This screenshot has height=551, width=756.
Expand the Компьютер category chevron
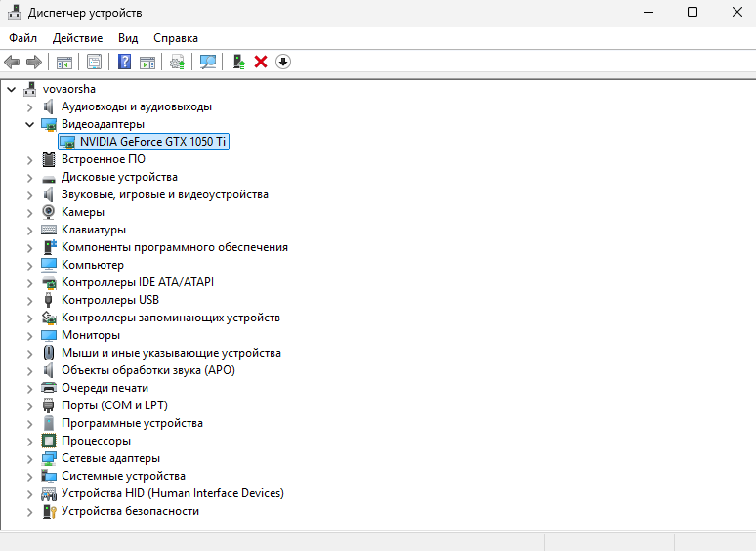click(30, 265)
